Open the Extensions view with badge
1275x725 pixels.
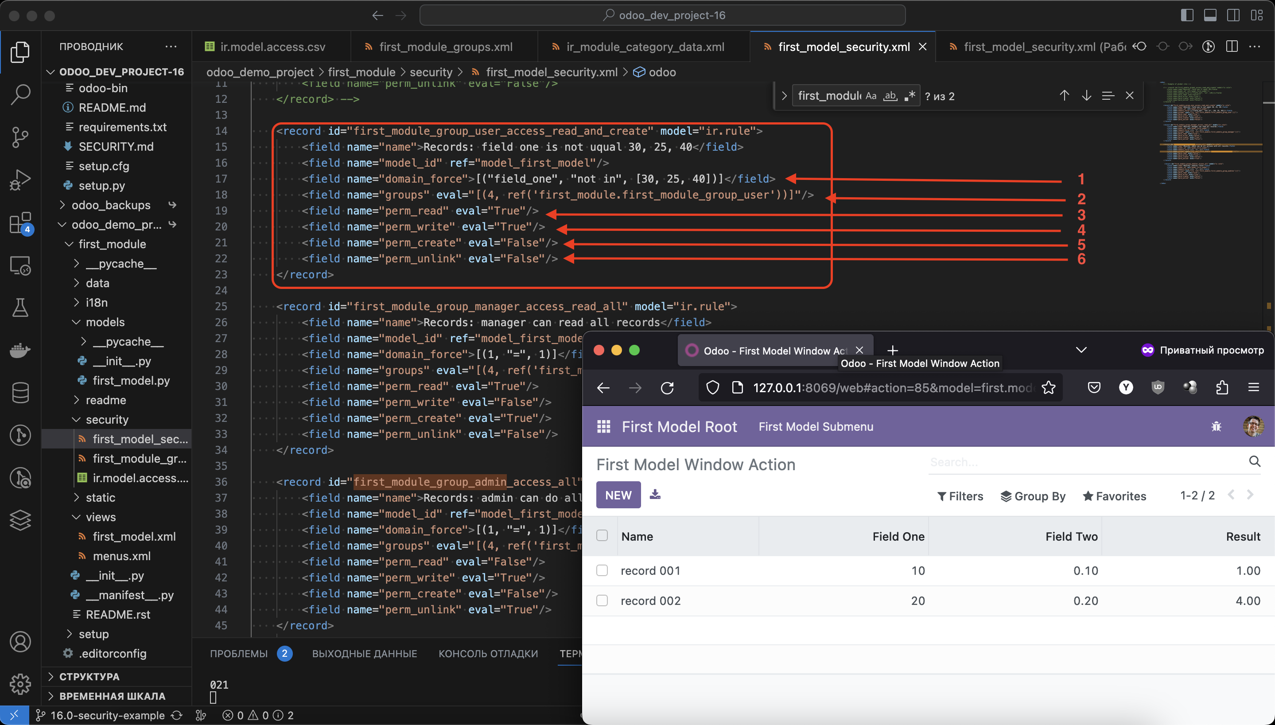(20, 222)
